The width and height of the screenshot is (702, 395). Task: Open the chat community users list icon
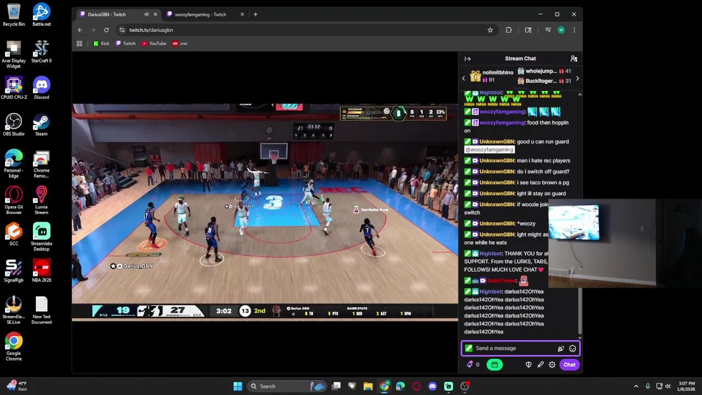click(x=574, y=59)
